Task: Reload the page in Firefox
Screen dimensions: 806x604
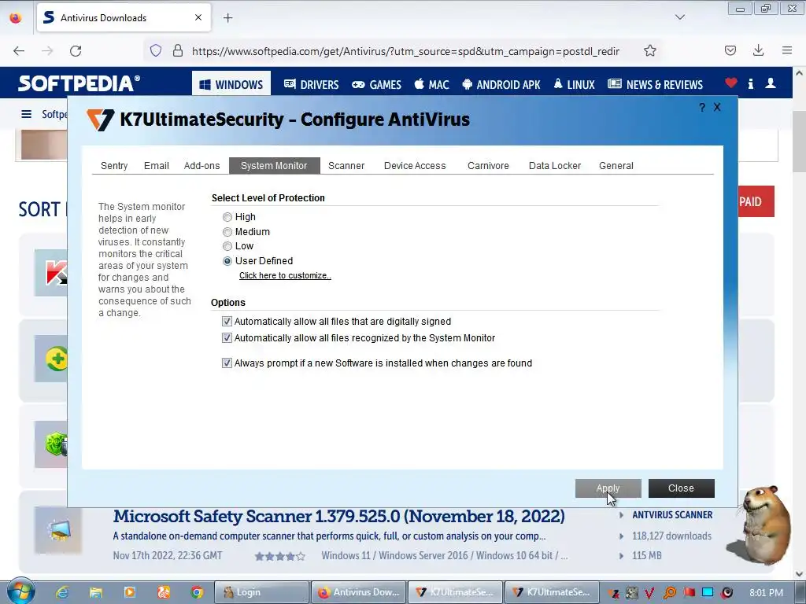Action: [x=76, y=51]
